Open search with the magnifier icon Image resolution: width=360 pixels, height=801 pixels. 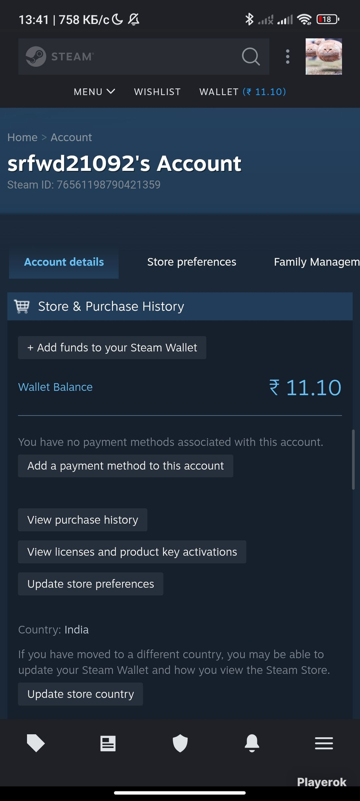tap(251, 57)
